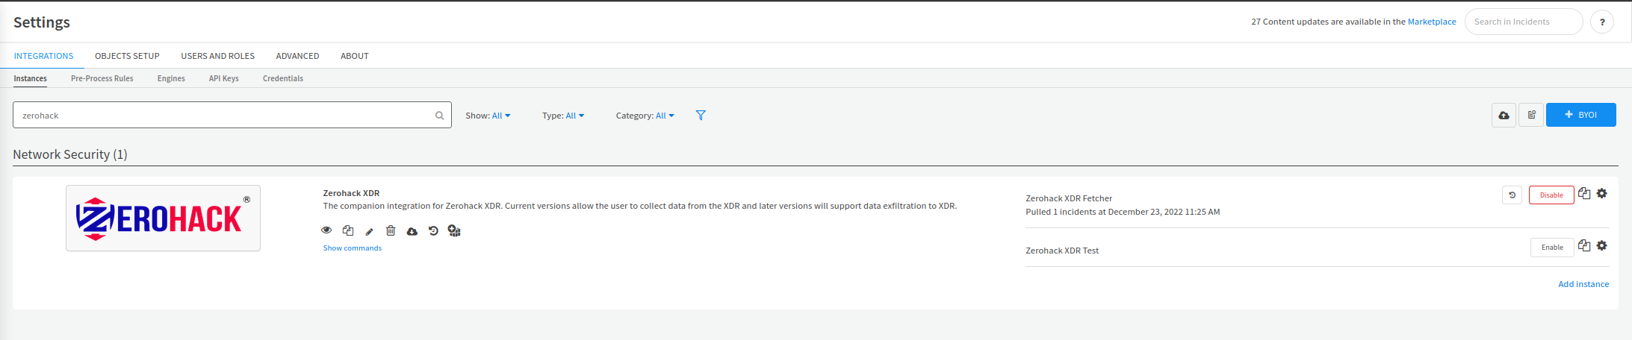Switch to the Users and Roles tab
1632x340 pixels.
point(217,56)
